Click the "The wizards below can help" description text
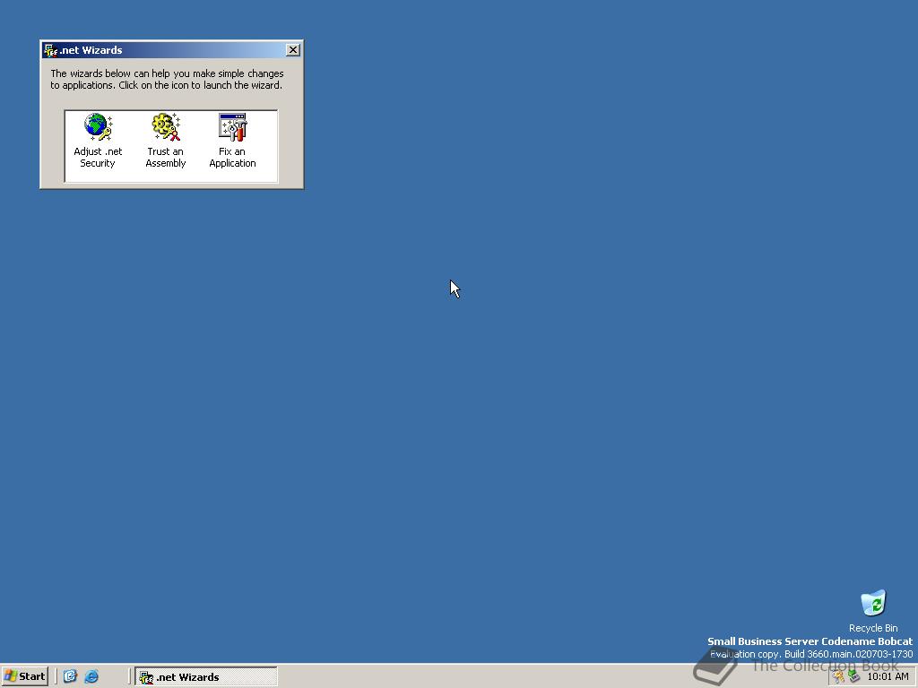 click(167, 79)
